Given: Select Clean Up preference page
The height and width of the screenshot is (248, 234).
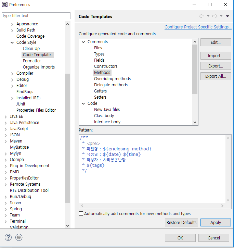Looking at the screenshot, I should (31, 49).
